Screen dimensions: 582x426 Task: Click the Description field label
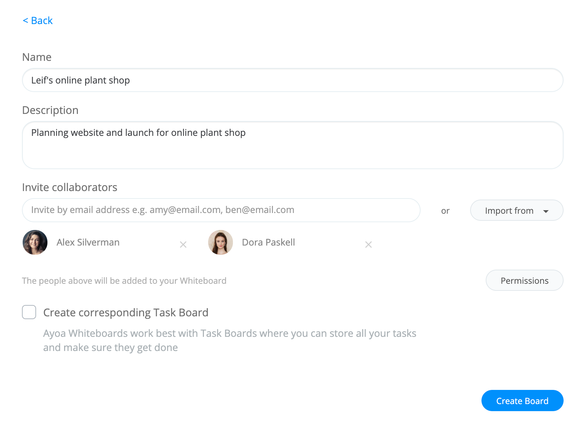pos(50,110)
